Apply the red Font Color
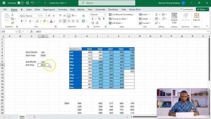The height and width of the screenshot is (119, 211). pyautogui.click(x=51, y=21)
